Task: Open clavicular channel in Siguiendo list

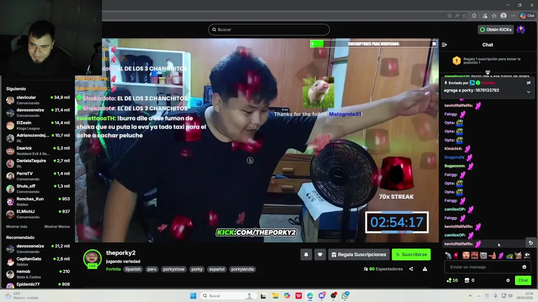Action: click(x=38, y=100)
